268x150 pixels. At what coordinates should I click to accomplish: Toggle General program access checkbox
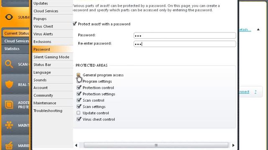(x=78, y=75)
